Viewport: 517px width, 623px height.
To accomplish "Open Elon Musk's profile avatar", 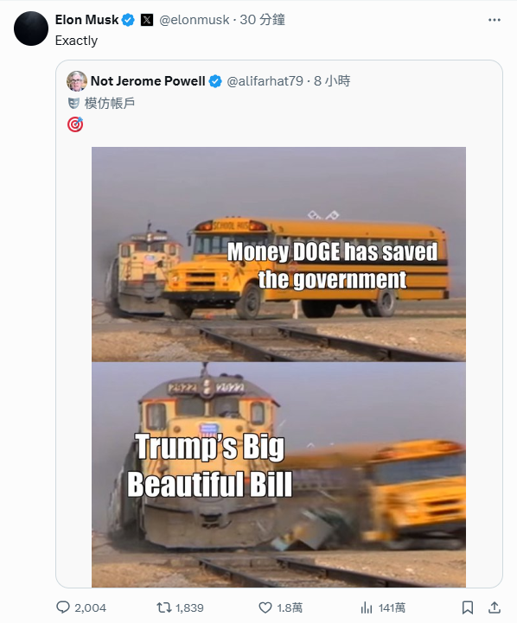I will [x=31, y=29].
